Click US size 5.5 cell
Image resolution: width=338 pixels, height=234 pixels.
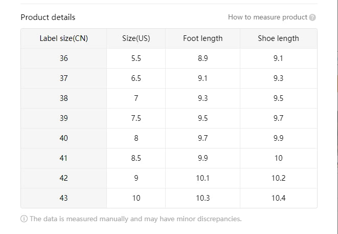coord(136,58)
